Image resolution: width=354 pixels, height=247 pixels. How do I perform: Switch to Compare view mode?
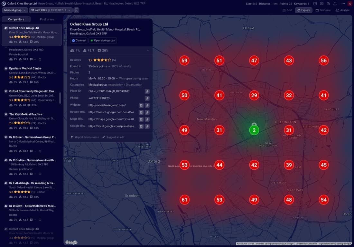(x=323, y=10)
